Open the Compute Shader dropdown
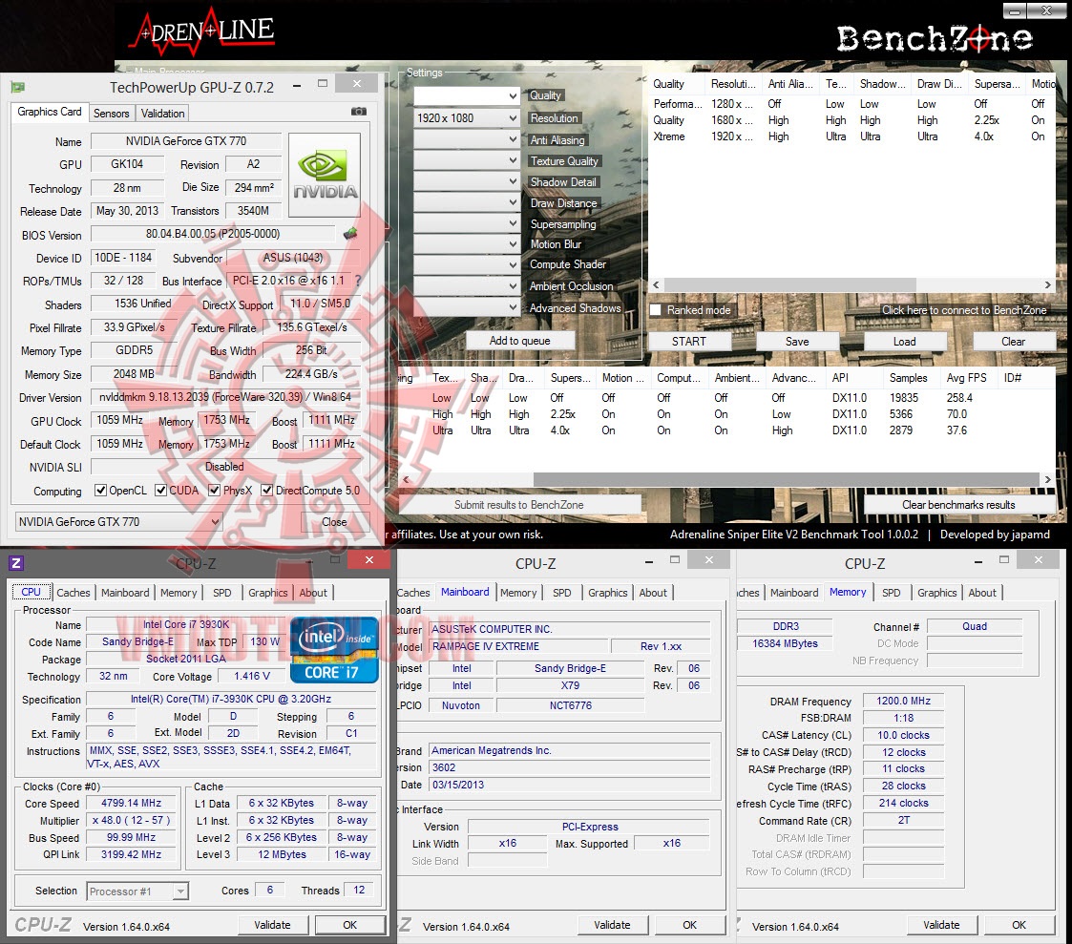Viewport: 1072px width, 944px height. [x=467, y=264]
